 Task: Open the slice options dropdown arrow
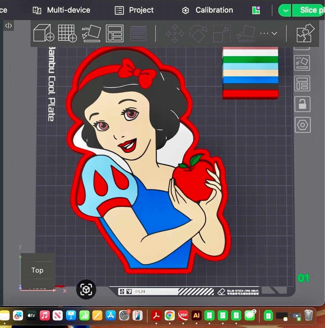click(x=285, y=10)
